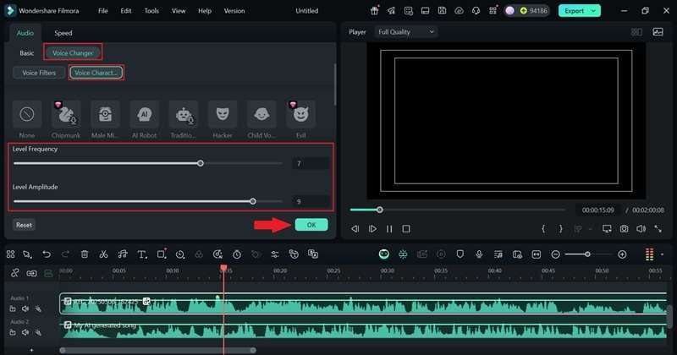
Task: Open the audio meter options arrow
Action: tap(663, 254)
